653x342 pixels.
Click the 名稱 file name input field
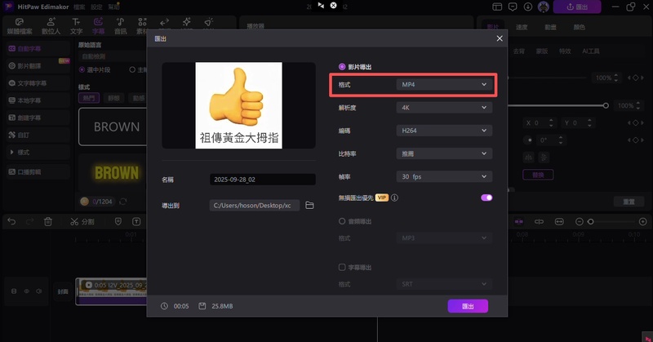coord(262,180)
